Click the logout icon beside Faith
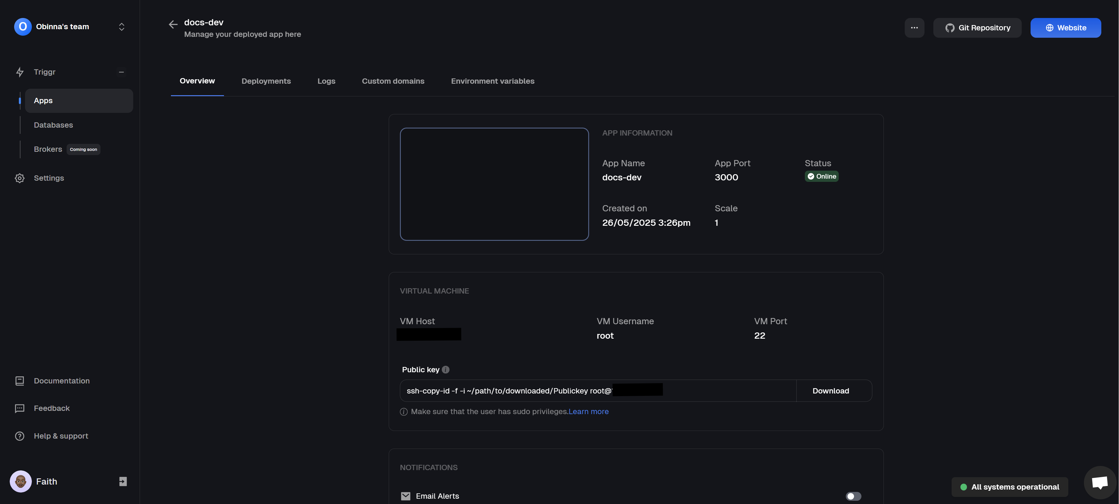The image size is (1119, 504). (123, 481)
